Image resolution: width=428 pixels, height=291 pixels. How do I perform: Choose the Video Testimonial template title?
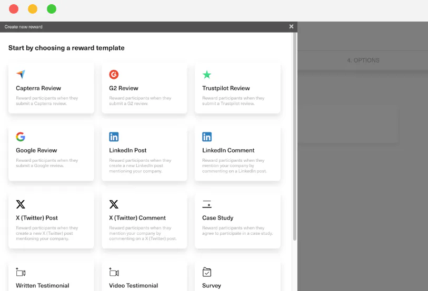(134, 286)
